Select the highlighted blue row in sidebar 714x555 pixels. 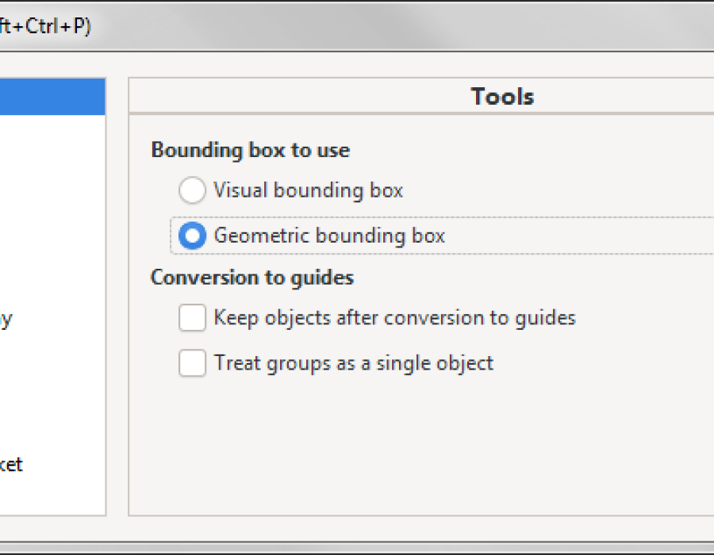[52, 97]
